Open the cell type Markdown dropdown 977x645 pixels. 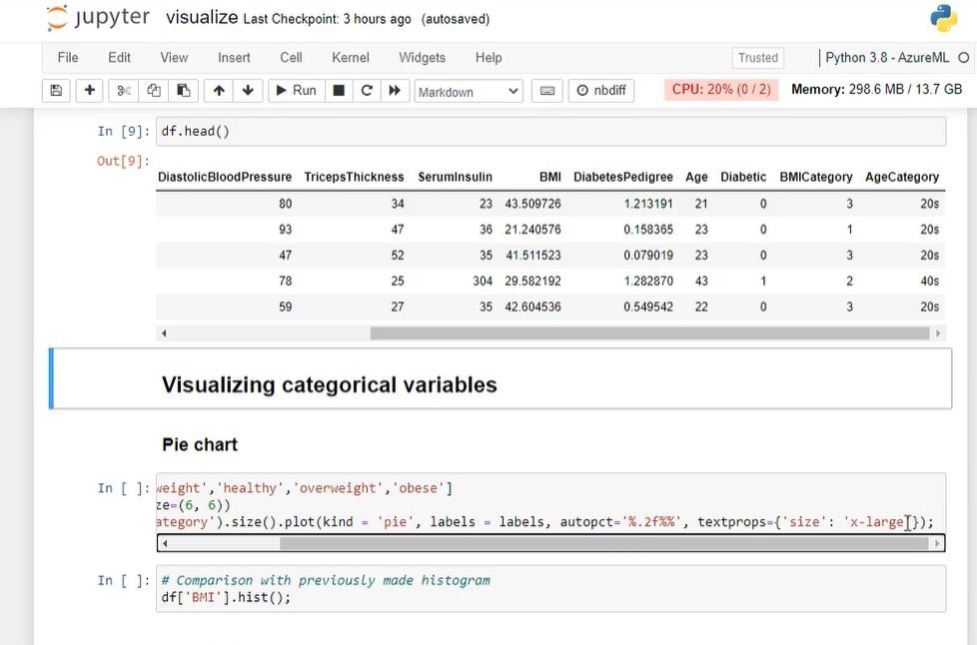pos(469,92)
